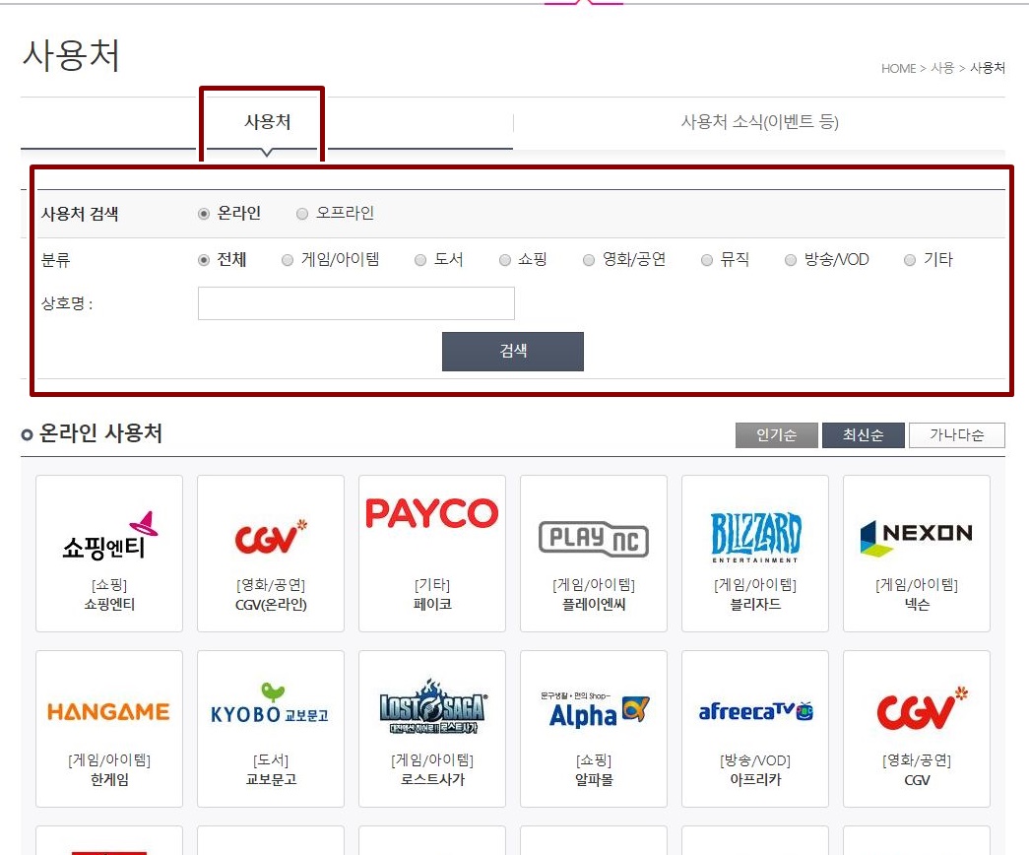Click the 사용처 breadcrumb text

[x=988, y=68]
